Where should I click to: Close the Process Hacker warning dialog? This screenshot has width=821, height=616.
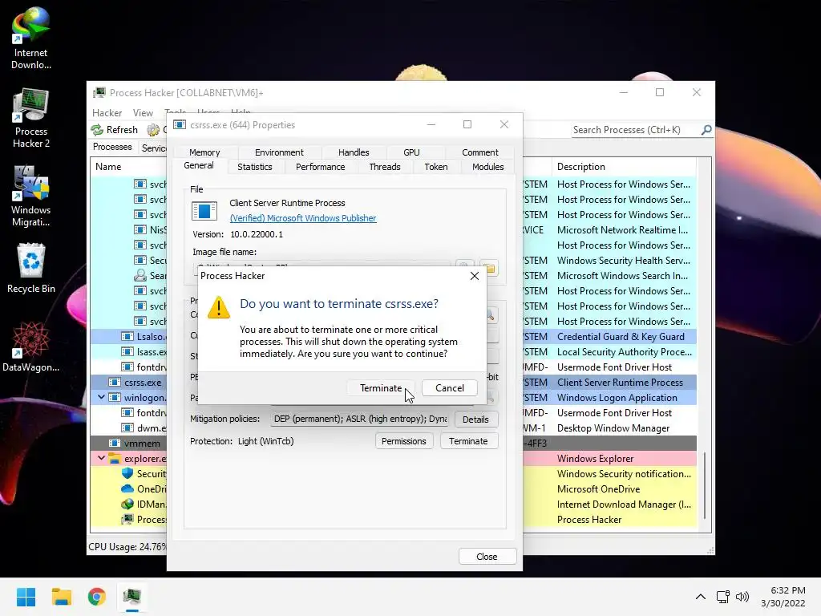click(x=475, y=276)
